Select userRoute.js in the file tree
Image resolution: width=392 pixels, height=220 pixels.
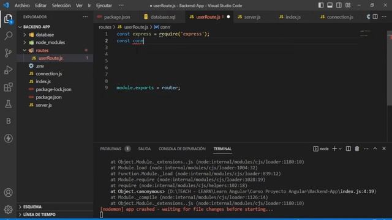coord(55,58)
